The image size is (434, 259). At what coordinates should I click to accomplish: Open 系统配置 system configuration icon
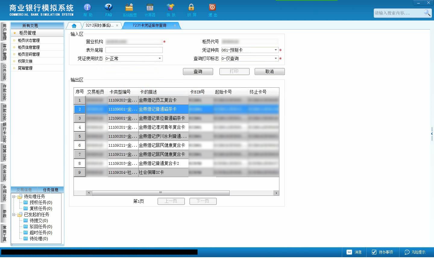click(129, 7)
